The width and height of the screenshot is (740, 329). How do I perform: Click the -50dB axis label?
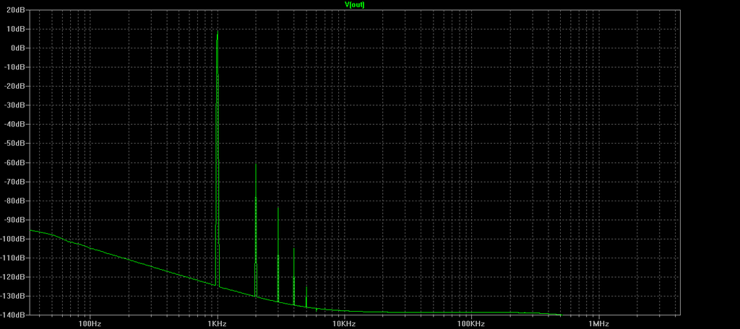[15, 144]
